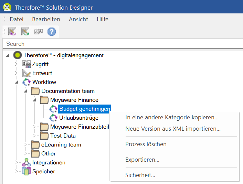Collapse the Workflow node
Image resolution: width=243 pixels, height=184 pixels.
tap(17, 82)
